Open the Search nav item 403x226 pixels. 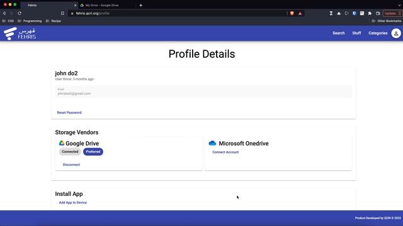[x=339, y=33]
